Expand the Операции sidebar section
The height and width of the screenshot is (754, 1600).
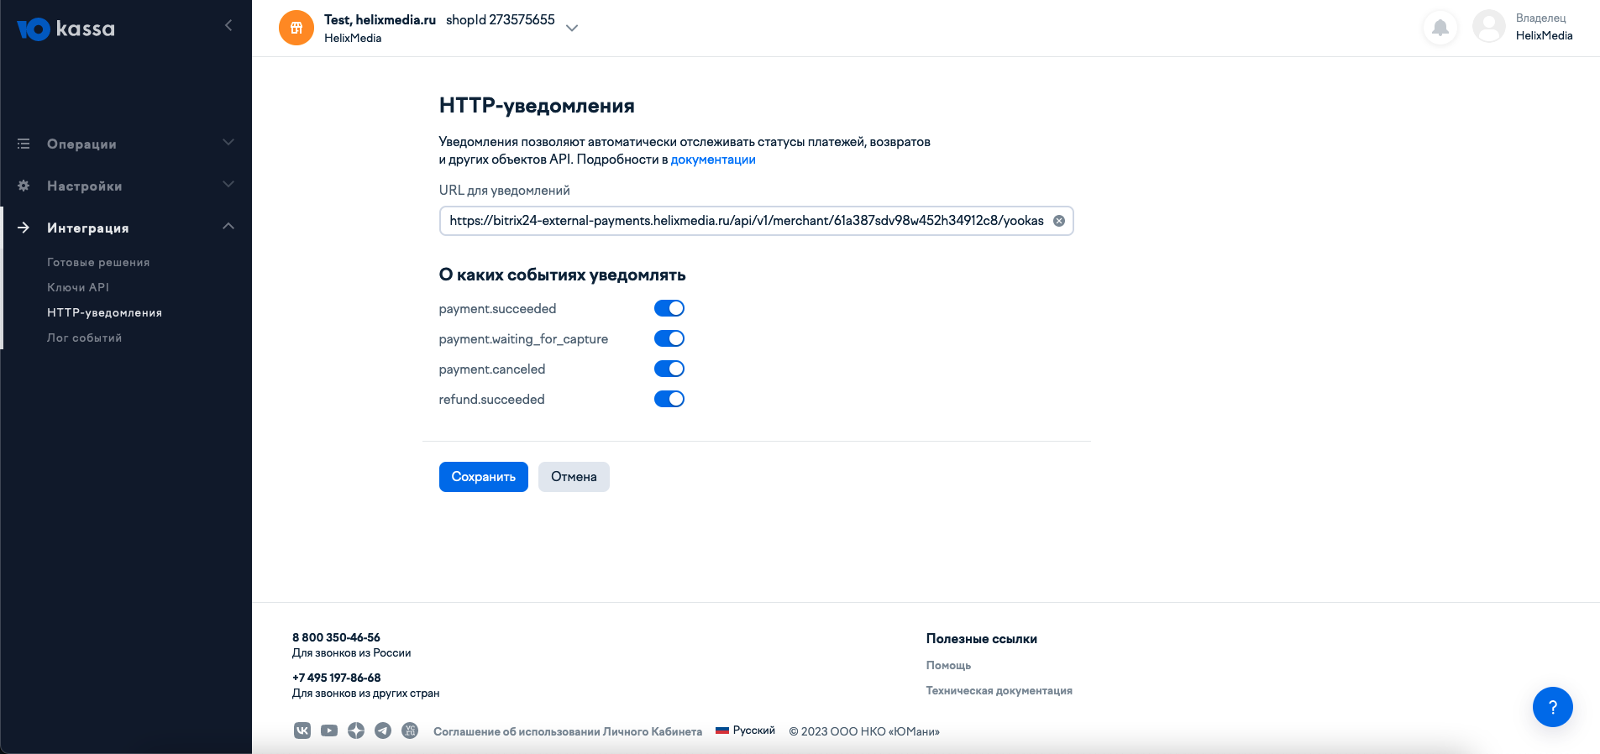(126, 144)
